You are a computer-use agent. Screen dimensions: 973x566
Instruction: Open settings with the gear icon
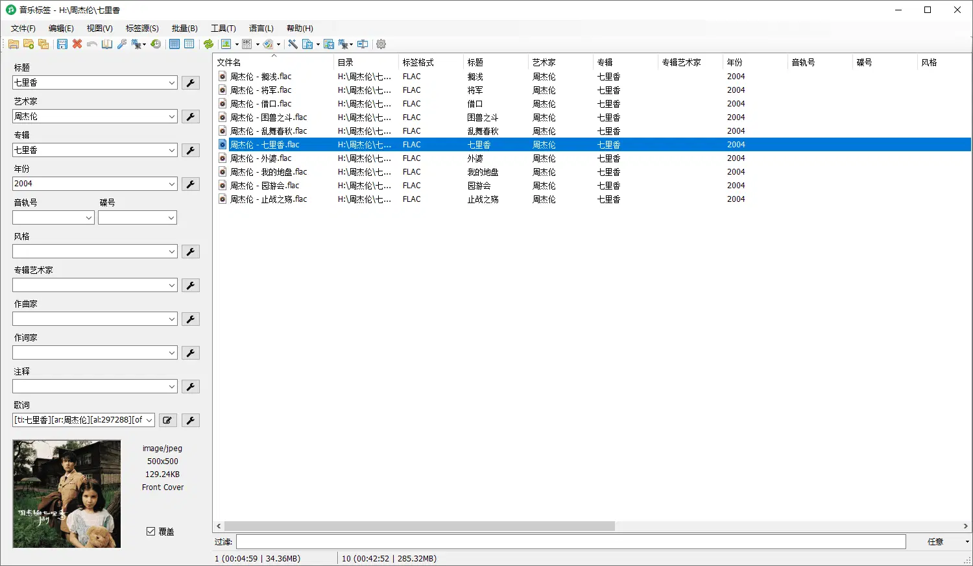click(381, 44)
